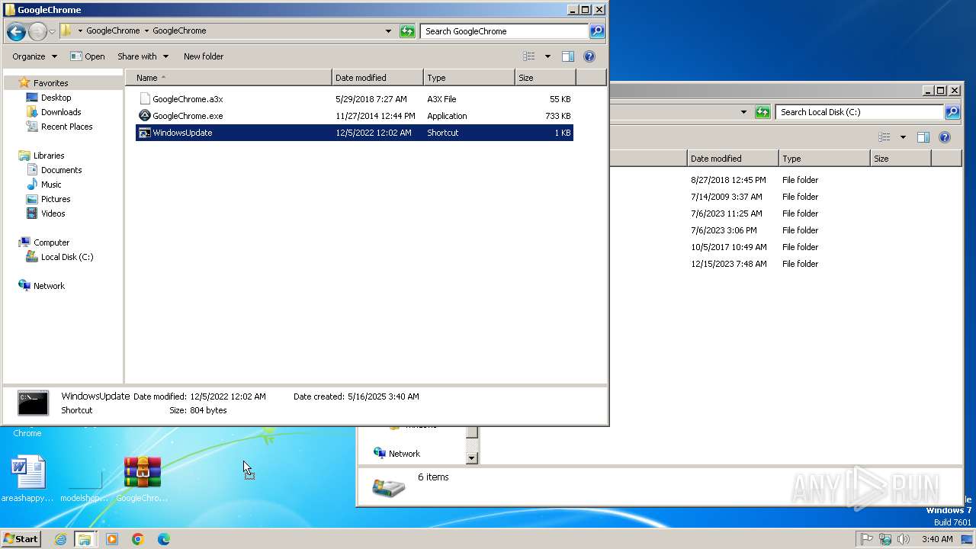Click the Action Center flag in system tray

pos(866,539)
